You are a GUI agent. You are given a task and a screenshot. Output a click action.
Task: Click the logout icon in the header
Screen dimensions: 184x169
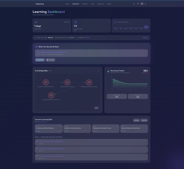(145, 4)
